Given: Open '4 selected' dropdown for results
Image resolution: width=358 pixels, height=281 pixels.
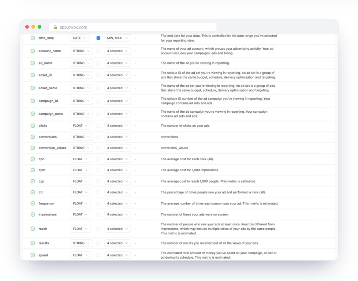Looking at the screenshot, I should [x=118, y=243].
